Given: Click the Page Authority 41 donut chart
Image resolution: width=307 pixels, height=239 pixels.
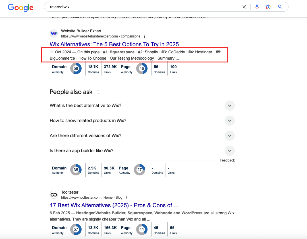Looking at the screenshot, I should 142,230.
